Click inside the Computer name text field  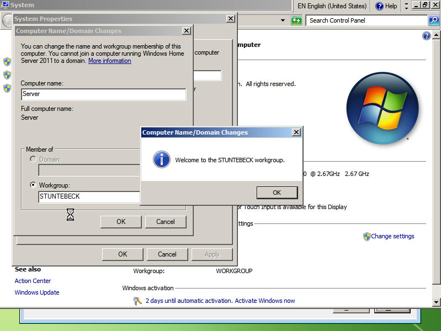(103, 94)
